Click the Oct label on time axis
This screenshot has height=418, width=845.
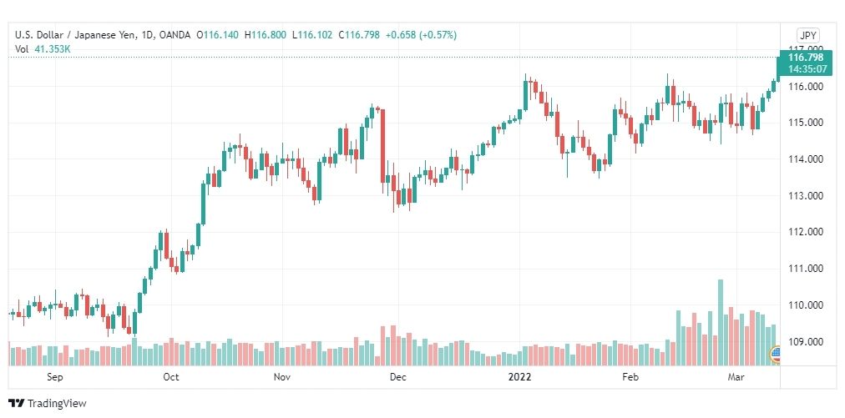pos(171,377)
